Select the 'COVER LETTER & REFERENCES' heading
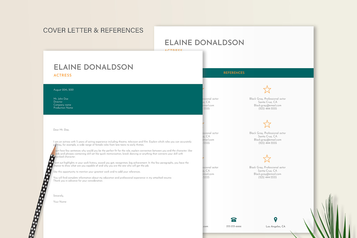This screenshot has width=357, height=238. 93,30
